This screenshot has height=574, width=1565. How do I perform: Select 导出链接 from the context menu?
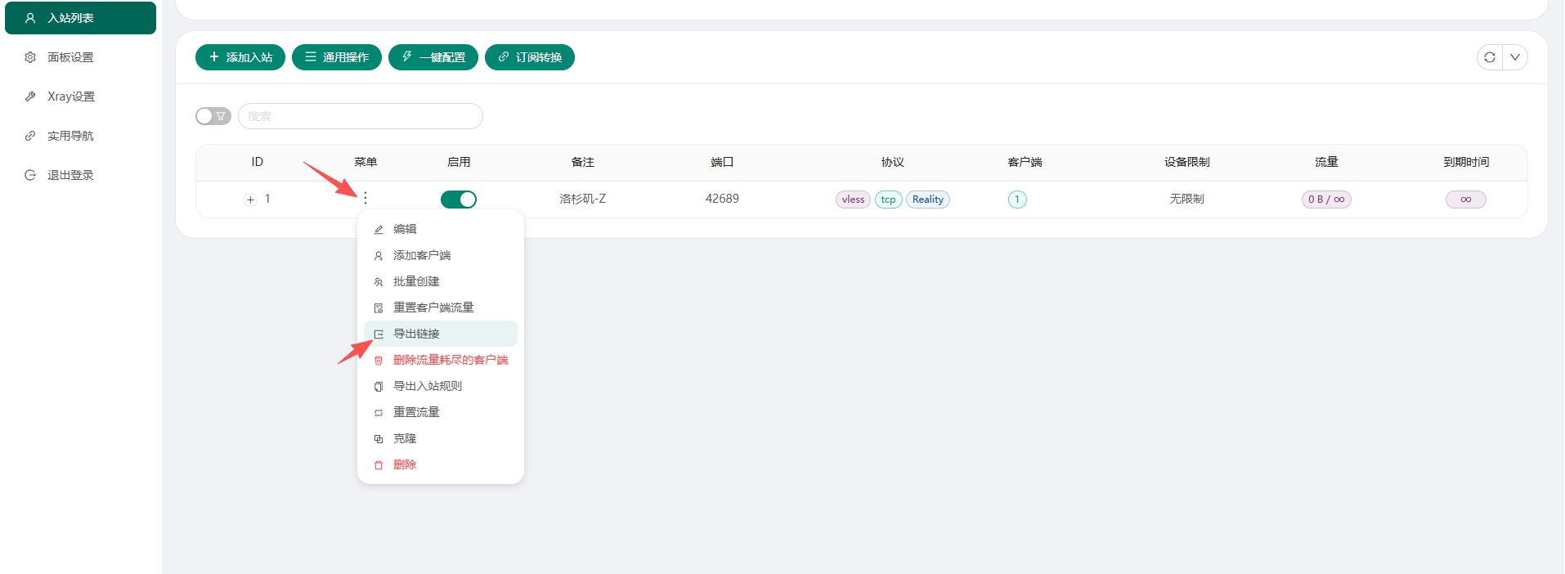417,334
